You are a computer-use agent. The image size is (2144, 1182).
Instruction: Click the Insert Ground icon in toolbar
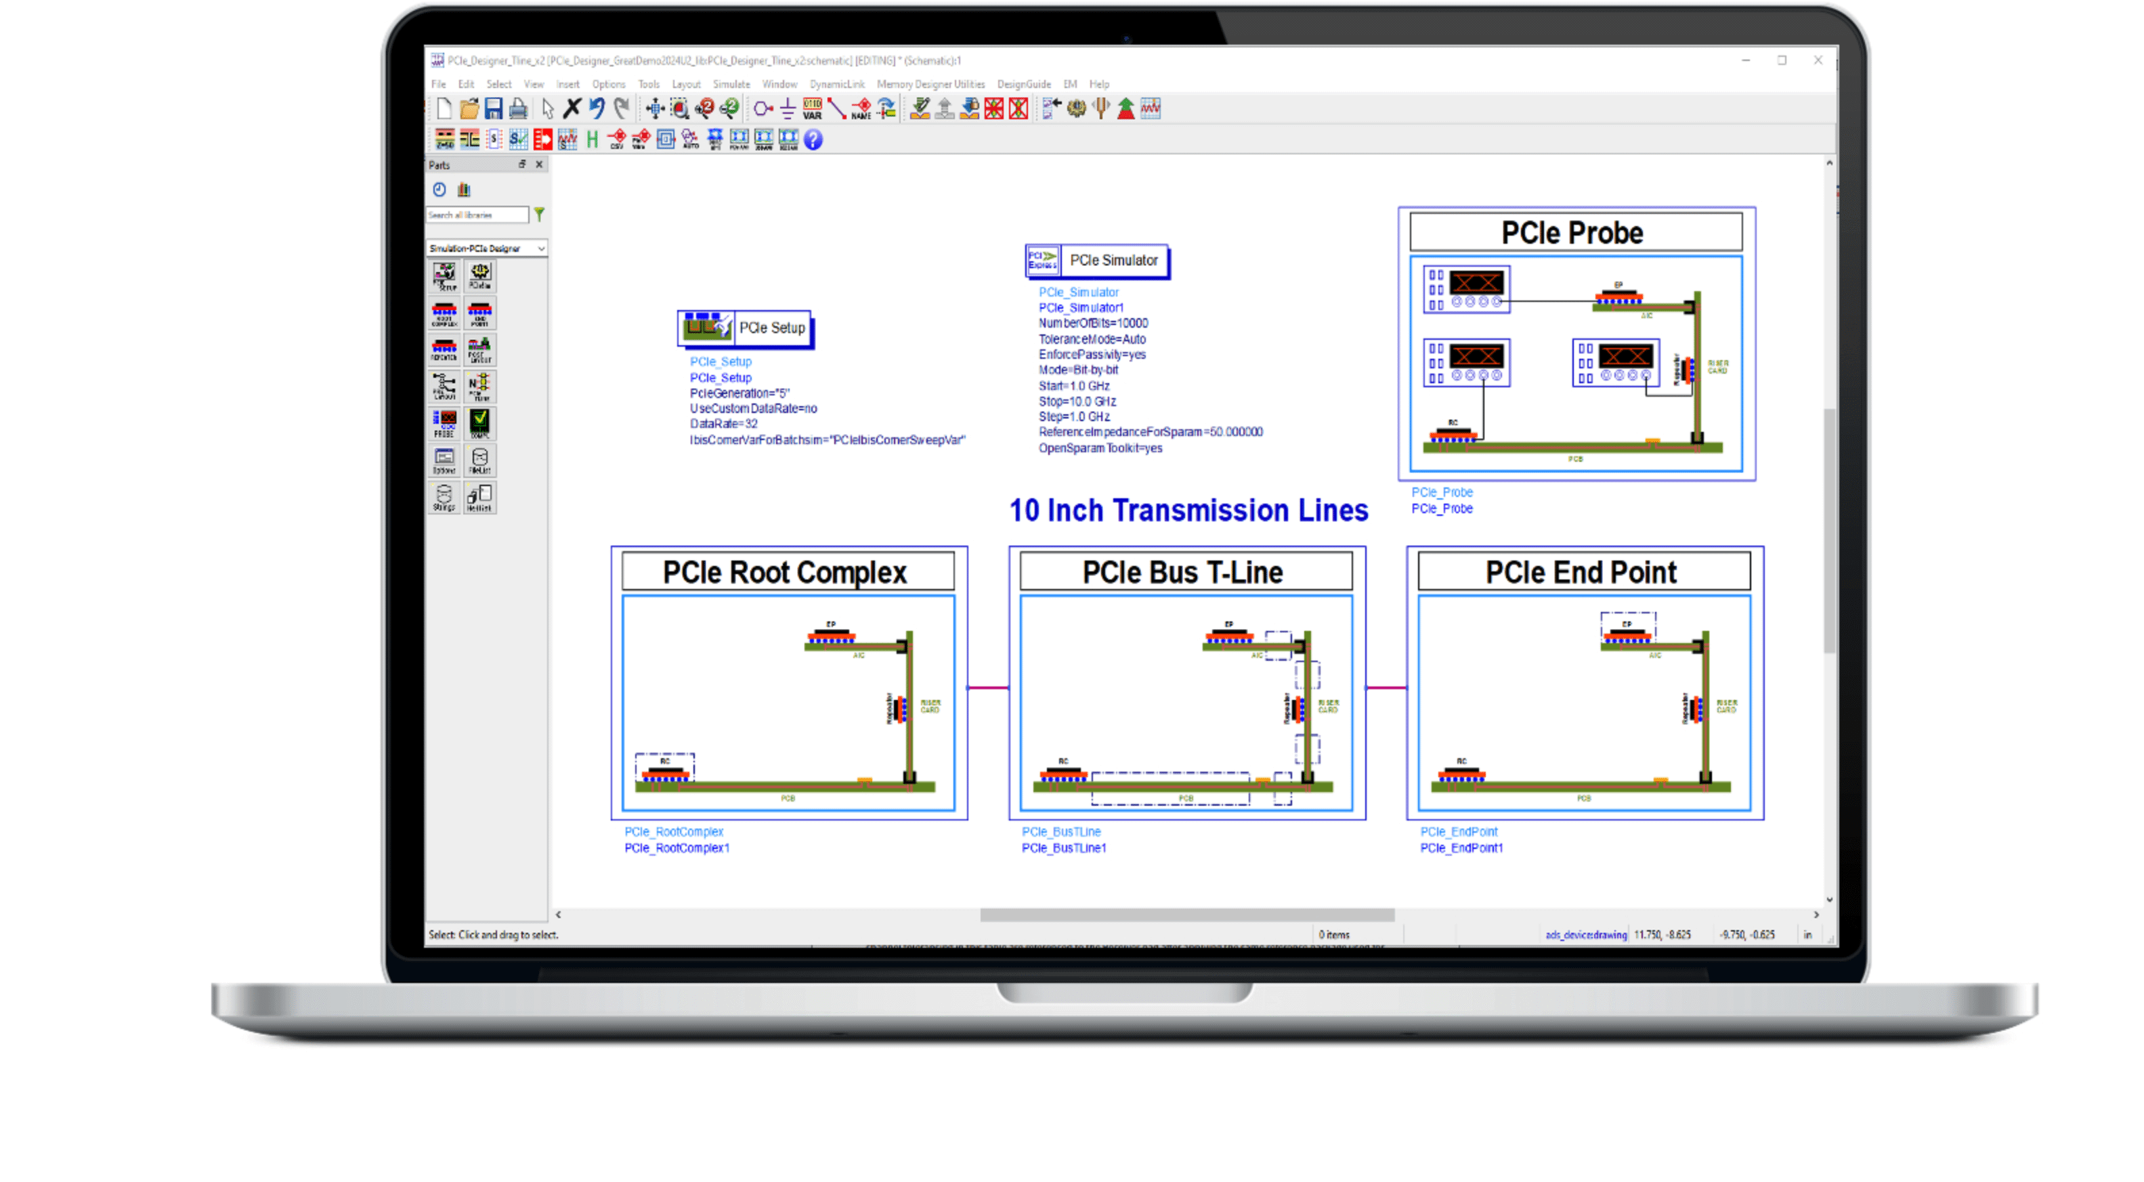[x=788, y=109]
